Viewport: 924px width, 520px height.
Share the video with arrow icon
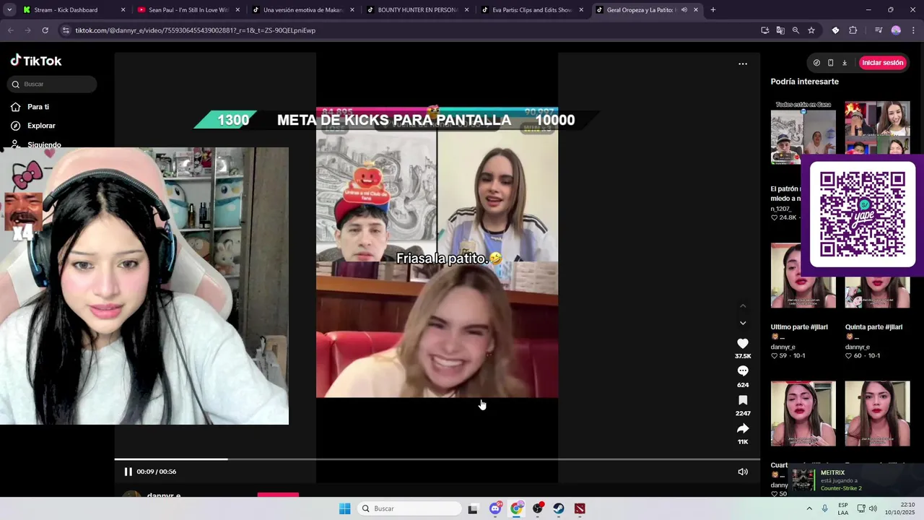(743, 429)
